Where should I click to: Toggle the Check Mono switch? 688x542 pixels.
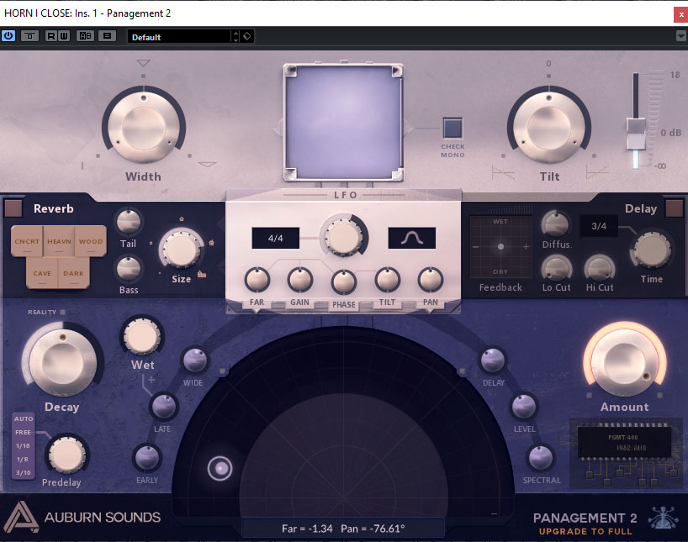[x=452, y=128]
